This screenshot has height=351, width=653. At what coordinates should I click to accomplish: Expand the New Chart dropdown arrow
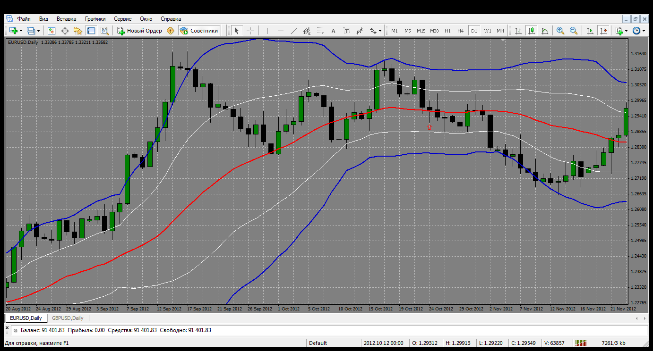pos(21,31)
